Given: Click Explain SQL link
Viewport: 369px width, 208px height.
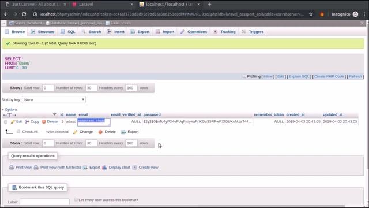Looking at the screenshot, I should pyautogui.click(x=299, y=76).
